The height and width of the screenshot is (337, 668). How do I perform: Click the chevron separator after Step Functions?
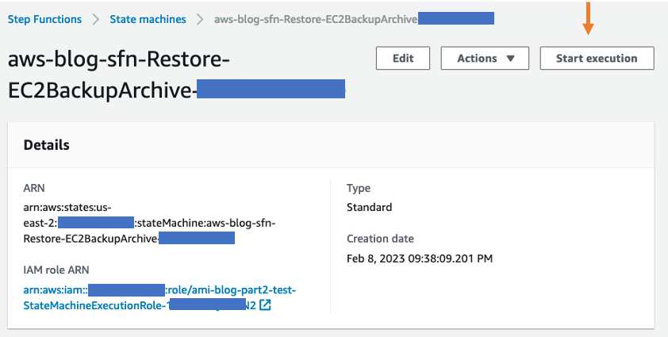point(96,19)
